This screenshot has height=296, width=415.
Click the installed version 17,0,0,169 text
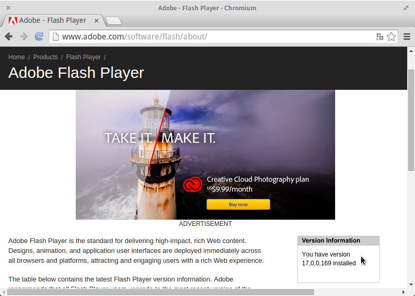pyautogui.click(x=329, y=263)
